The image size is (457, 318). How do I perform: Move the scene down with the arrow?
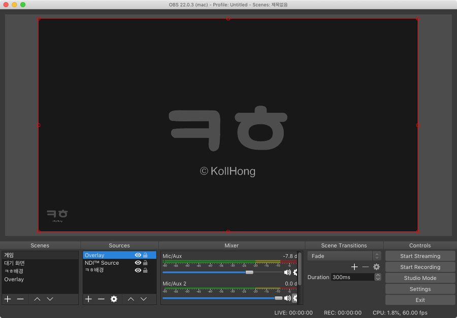click(50, 299)
